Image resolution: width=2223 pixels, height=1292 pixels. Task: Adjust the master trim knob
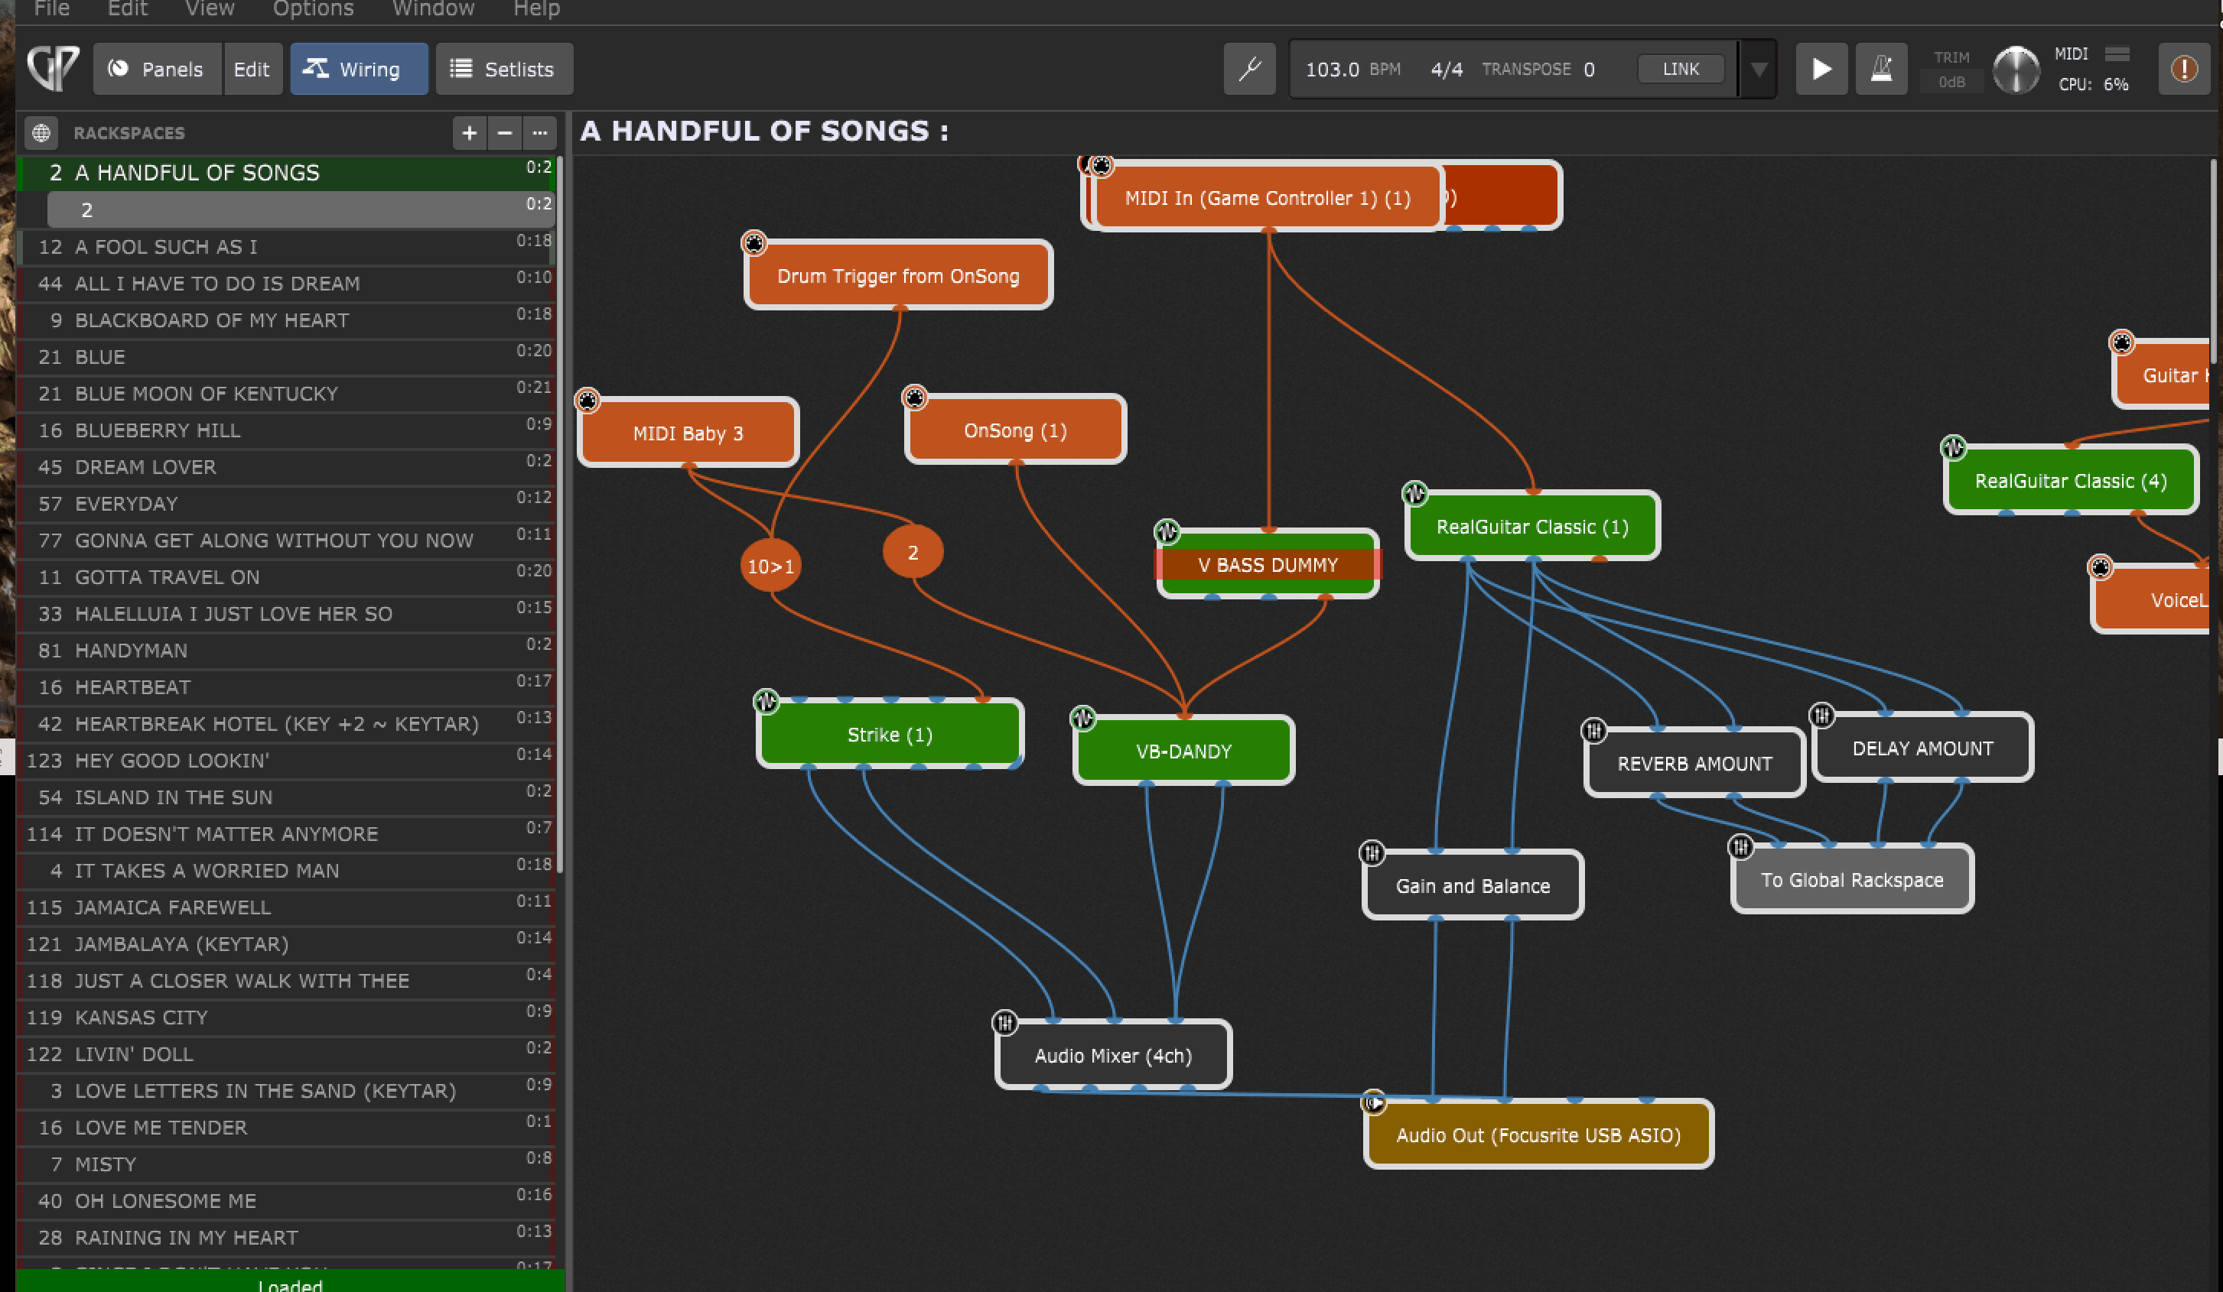click(x=2016, y=70)
